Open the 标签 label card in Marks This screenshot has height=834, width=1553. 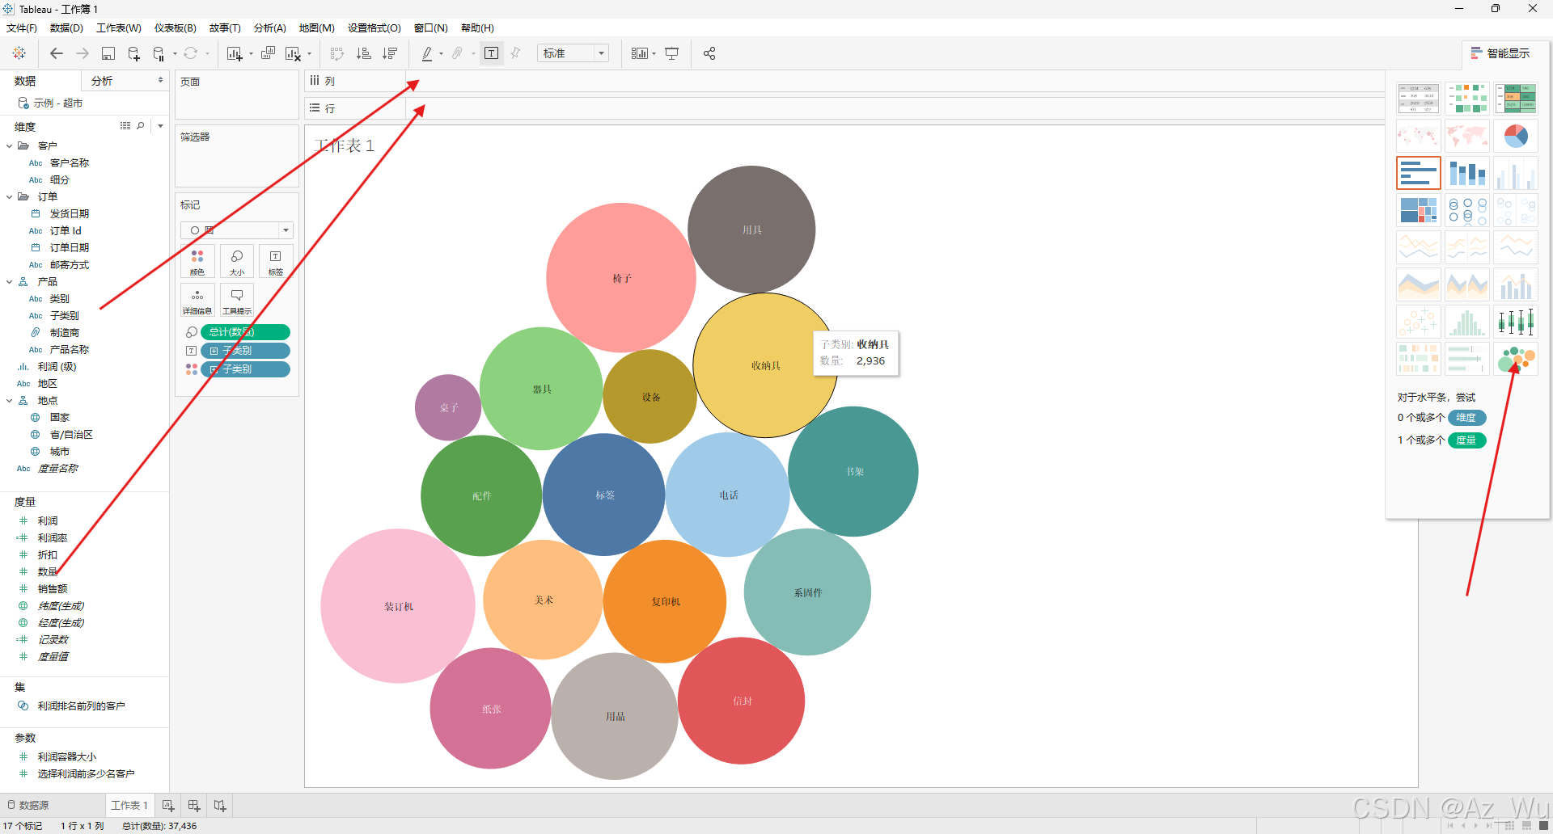(x=276, y=262)
